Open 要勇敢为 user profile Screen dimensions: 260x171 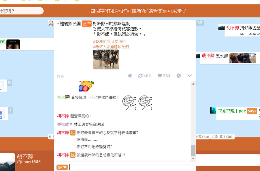[65, 124]
